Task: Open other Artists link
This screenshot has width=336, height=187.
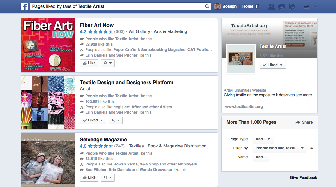Action: 160,107
